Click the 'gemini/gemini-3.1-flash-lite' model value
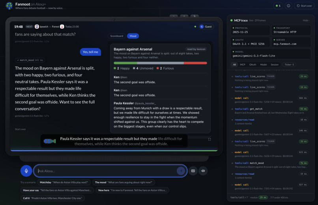The height and width of the screenshot is (205, 318). 254,56
